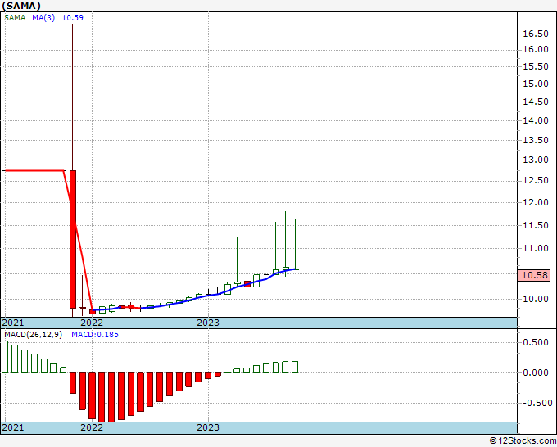557x447 pixels.
Task: Click the 10.00 price axis label
Action: [536, 299]
